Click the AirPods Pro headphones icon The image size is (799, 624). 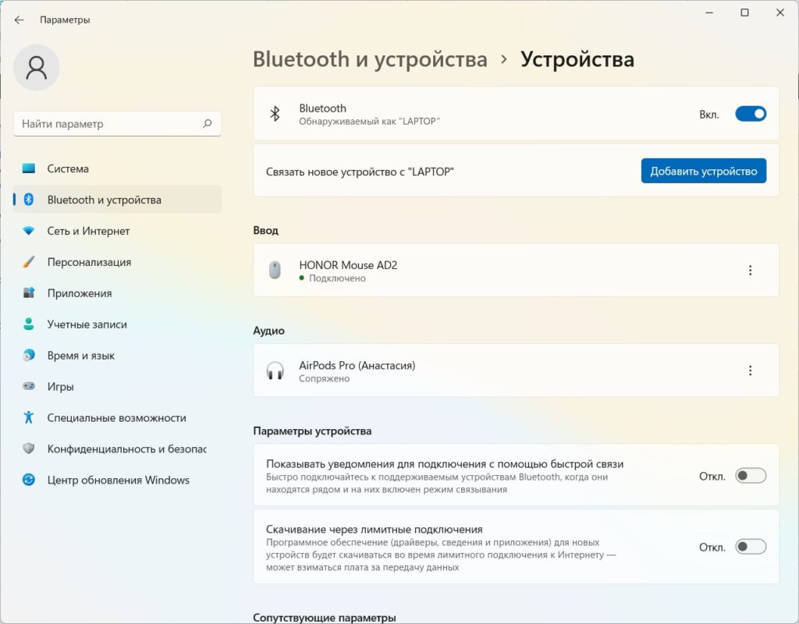point(275,370)
